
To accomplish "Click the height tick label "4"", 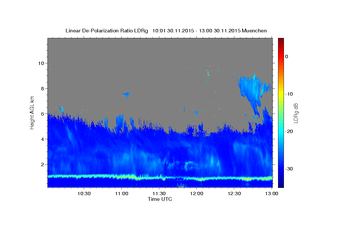I will tap(42, 139).
